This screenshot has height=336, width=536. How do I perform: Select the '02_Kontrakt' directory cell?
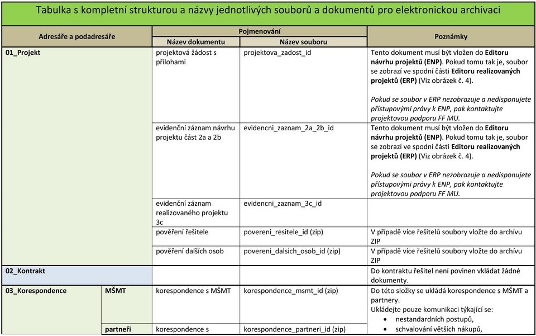[77, 276]
